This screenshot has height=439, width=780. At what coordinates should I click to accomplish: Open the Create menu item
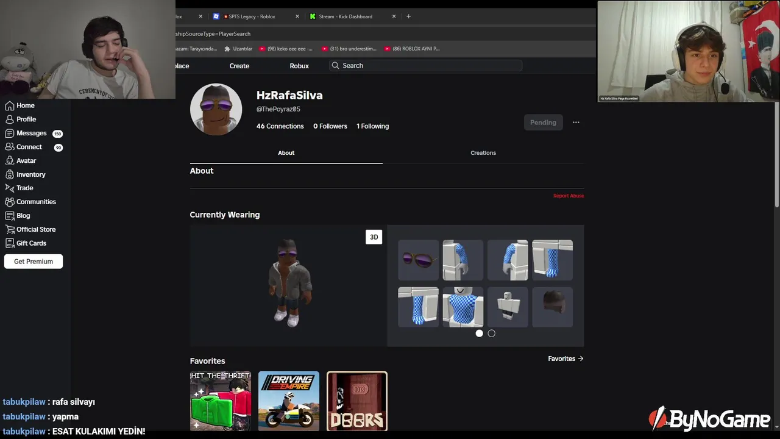[239, 66]
